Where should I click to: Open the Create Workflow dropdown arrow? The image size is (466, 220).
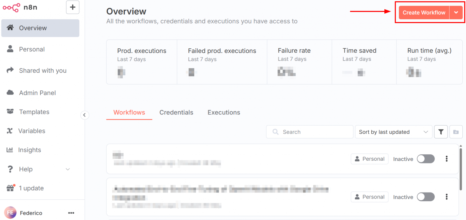click(x=456, y=13)
